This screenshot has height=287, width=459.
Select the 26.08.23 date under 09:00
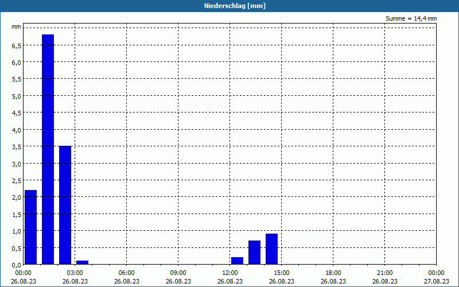pyautogui.click(x=178, y=281)
